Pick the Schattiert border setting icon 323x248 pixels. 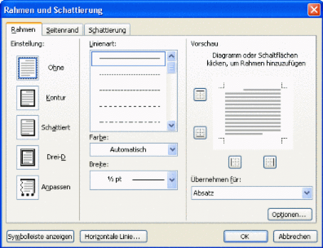[x=28, y=127]
